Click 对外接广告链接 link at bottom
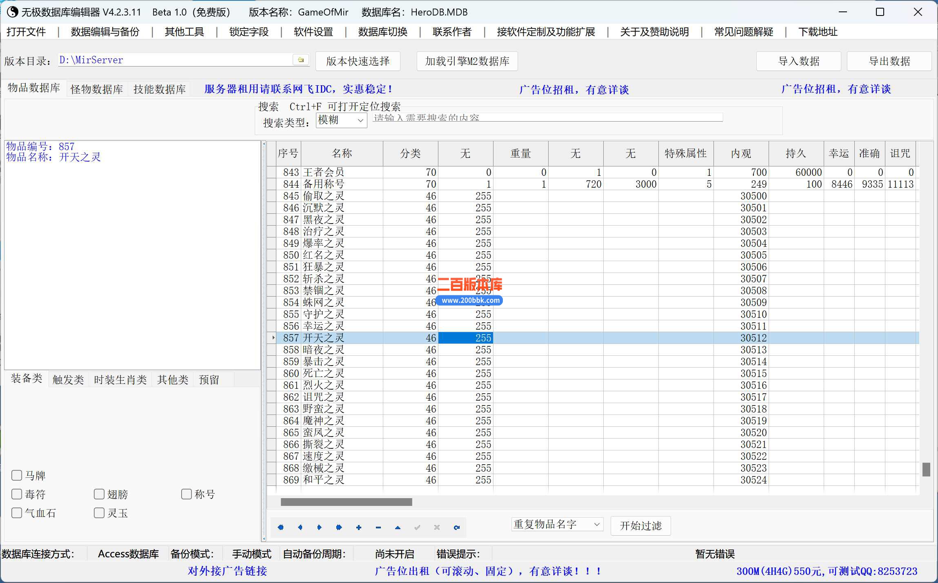This screenshot has width=938, height=583. tap(227, 571)
